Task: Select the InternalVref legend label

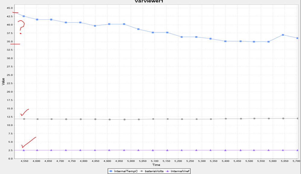Action: [x=180, y=171]
